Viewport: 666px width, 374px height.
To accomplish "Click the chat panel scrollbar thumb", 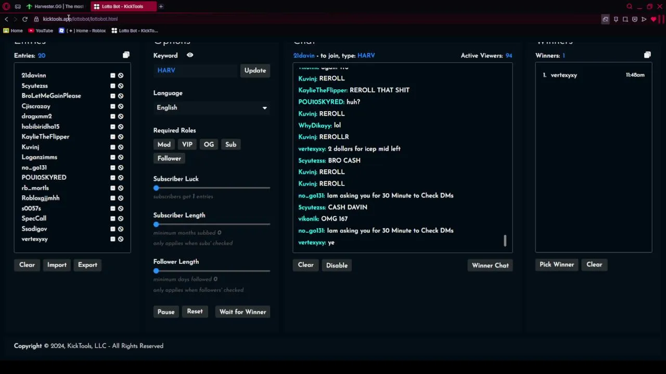I will pos(505,241).
